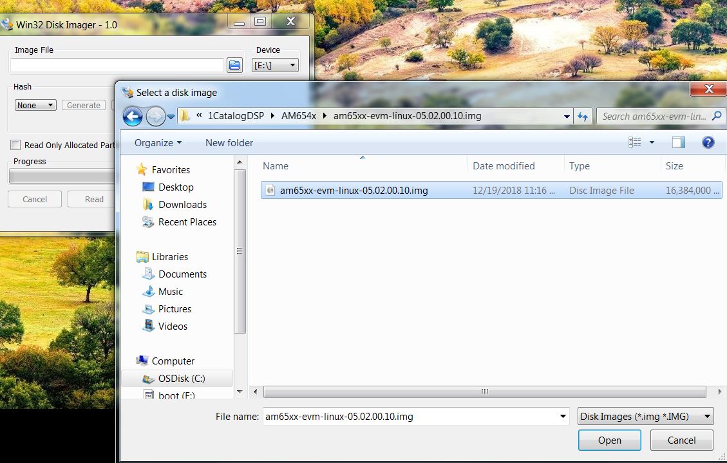The height and width of the screenshot is (463, 727).
Task: Click the search magnifier icon
Action: coord(717,116)
